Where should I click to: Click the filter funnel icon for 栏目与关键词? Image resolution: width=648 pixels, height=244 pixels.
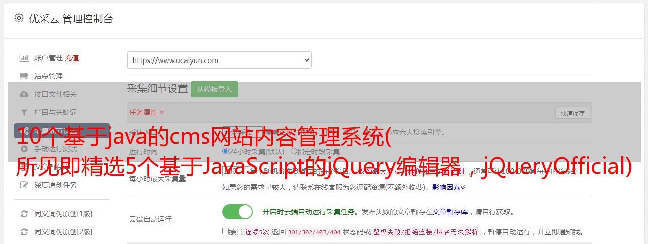click(x=24, y=112)
